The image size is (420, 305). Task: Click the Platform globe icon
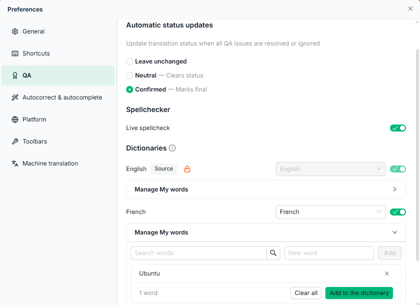[15, 119]
